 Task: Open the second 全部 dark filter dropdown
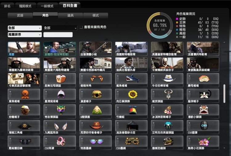click(60, 28)
